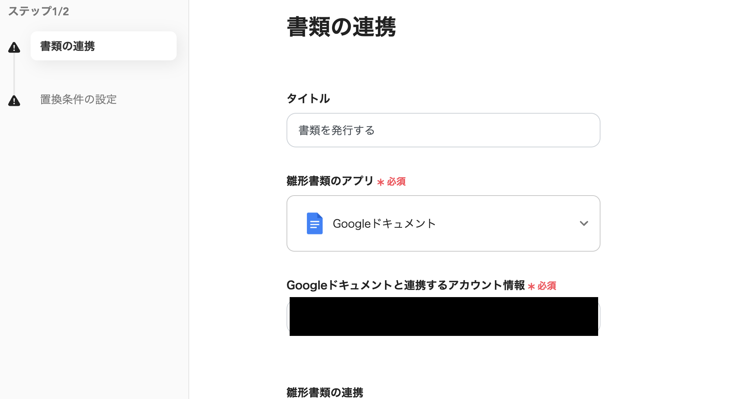Click the ステップ1/2 indicator
741x399 pixels.
point(39,11)
